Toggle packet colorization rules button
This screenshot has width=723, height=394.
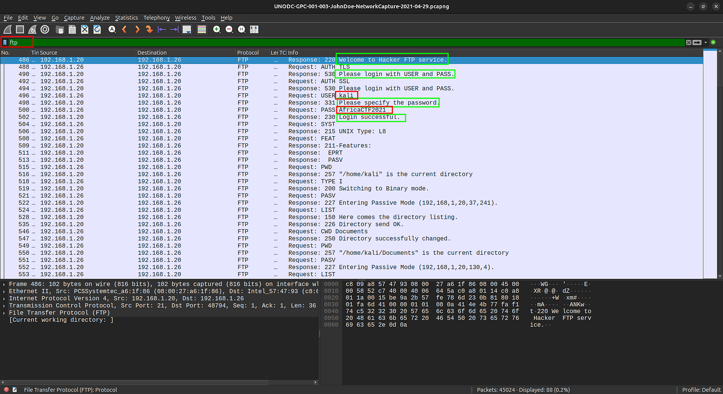pyautogui.click(x=201, y=29)
